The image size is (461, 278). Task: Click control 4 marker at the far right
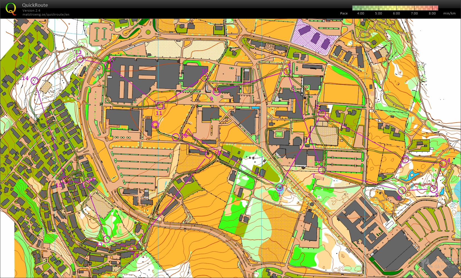pyautogui.click(x=443, y=163)
